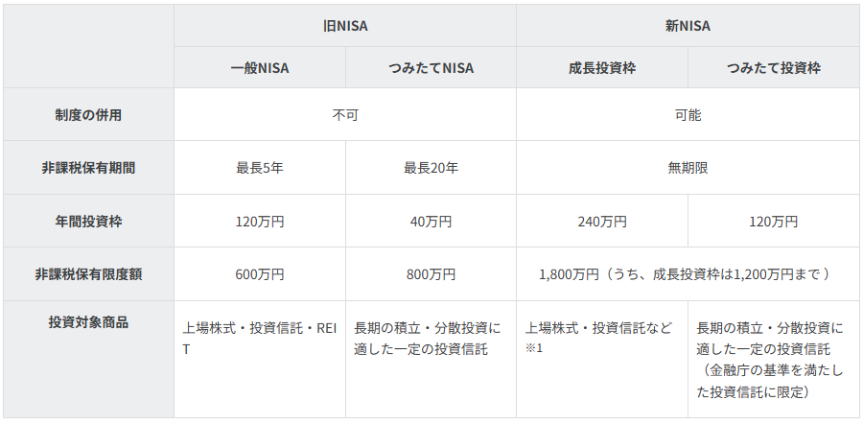Image resolution: width=863 pixels, height=424 pixels.
Task: Select the つみたてNISA header cell
Action: tap(431, 69)
